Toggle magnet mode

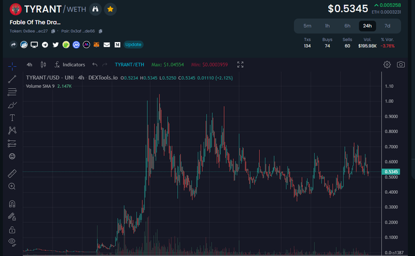12,204
